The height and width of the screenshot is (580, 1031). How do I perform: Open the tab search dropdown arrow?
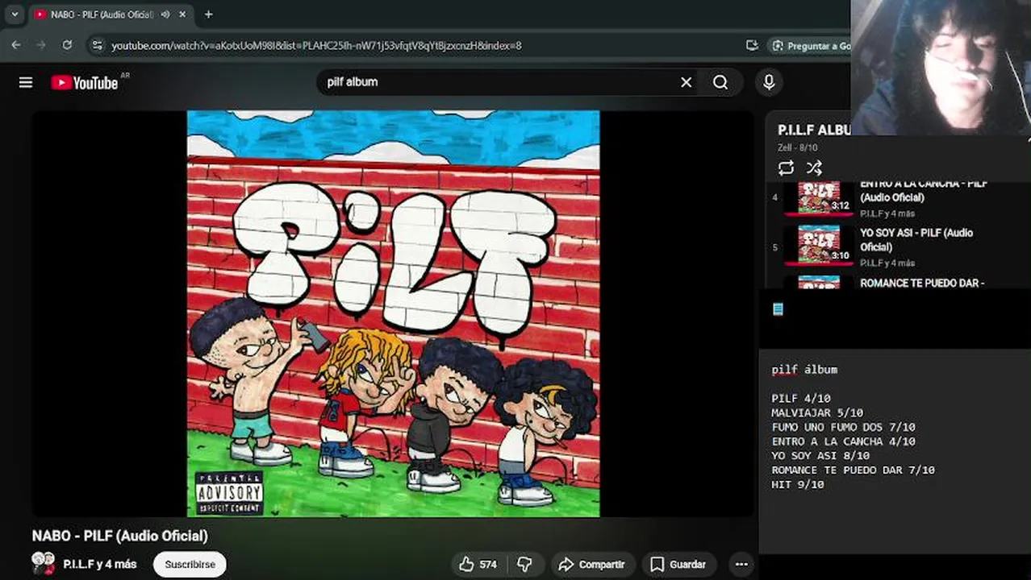[x=14, y=14]
